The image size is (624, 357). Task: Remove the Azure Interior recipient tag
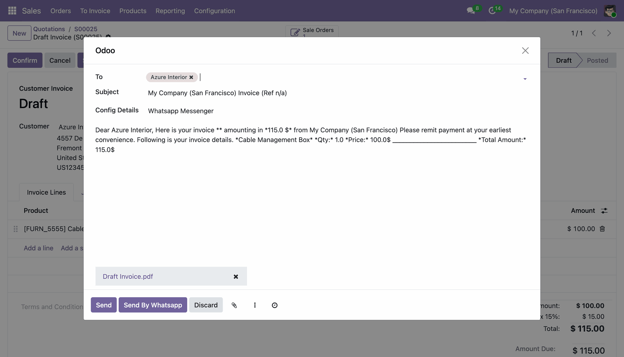[191, 77]
